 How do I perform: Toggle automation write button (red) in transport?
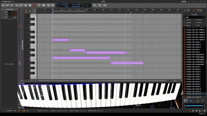pyautogui.click(x=34, y=5)
